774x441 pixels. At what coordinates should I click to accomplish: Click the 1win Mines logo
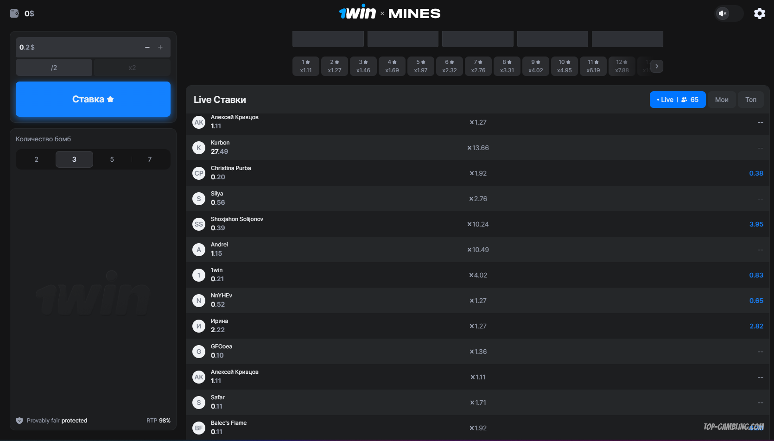[x=390, y=13]
